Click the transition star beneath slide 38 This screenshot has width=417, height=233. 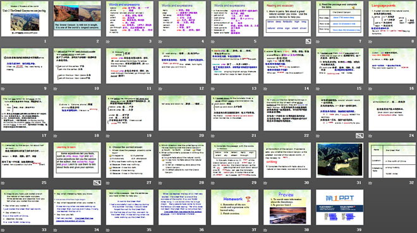pyautogui.click(x=265, y=230)
